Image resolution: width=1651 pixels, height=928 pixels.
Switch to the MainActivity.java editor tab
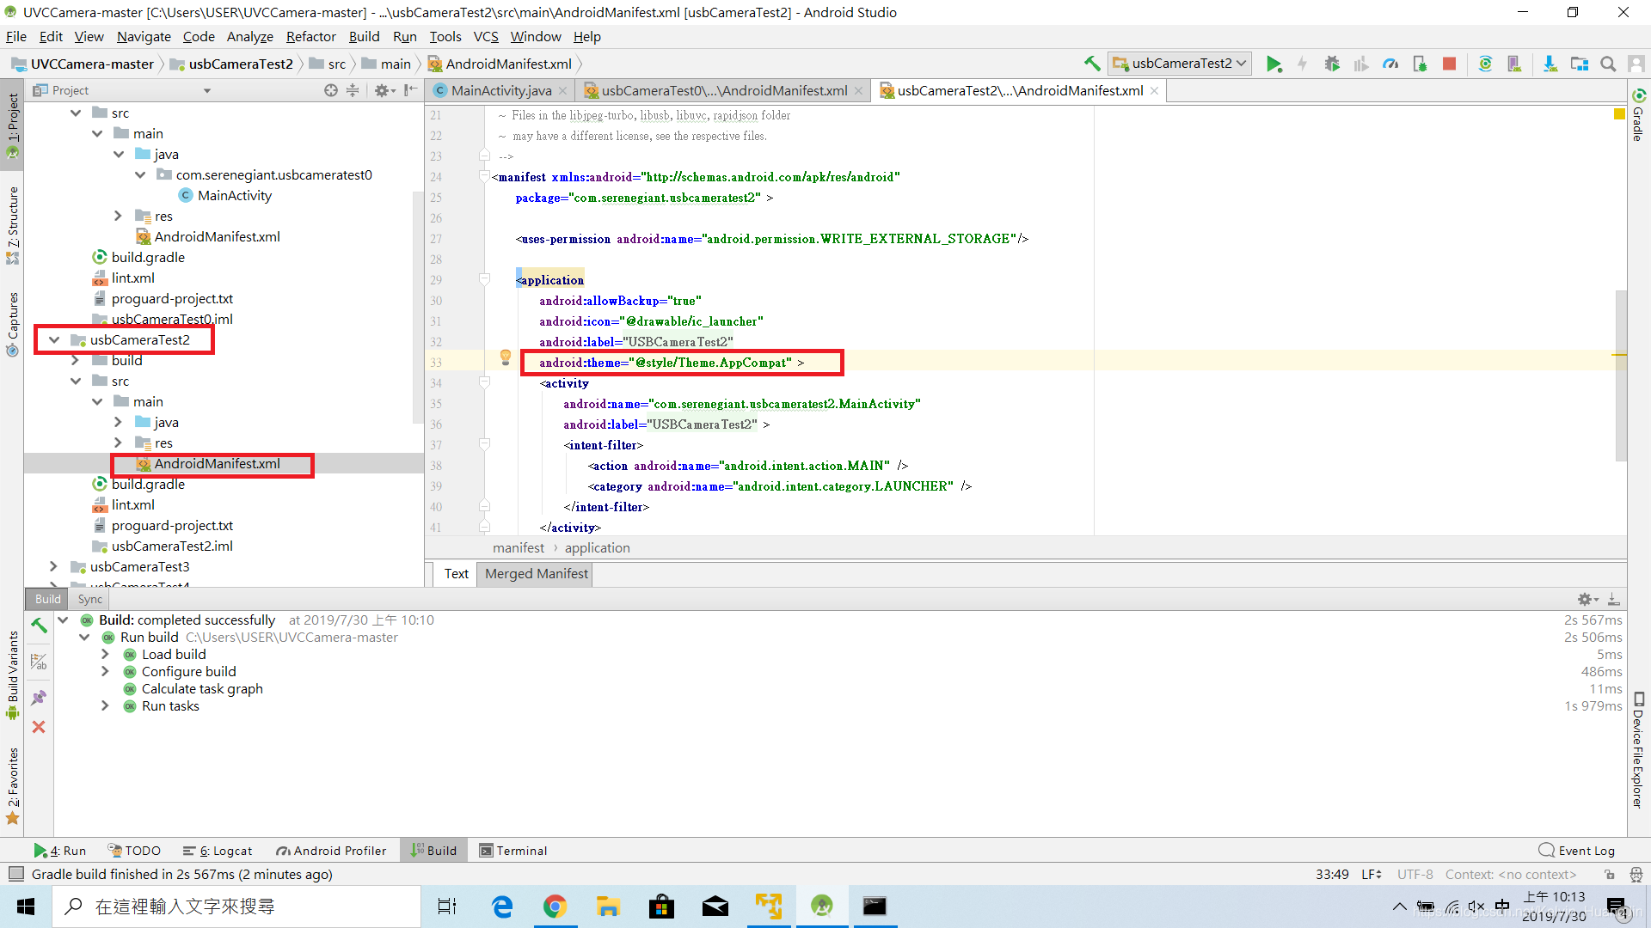tap(500, 90)
